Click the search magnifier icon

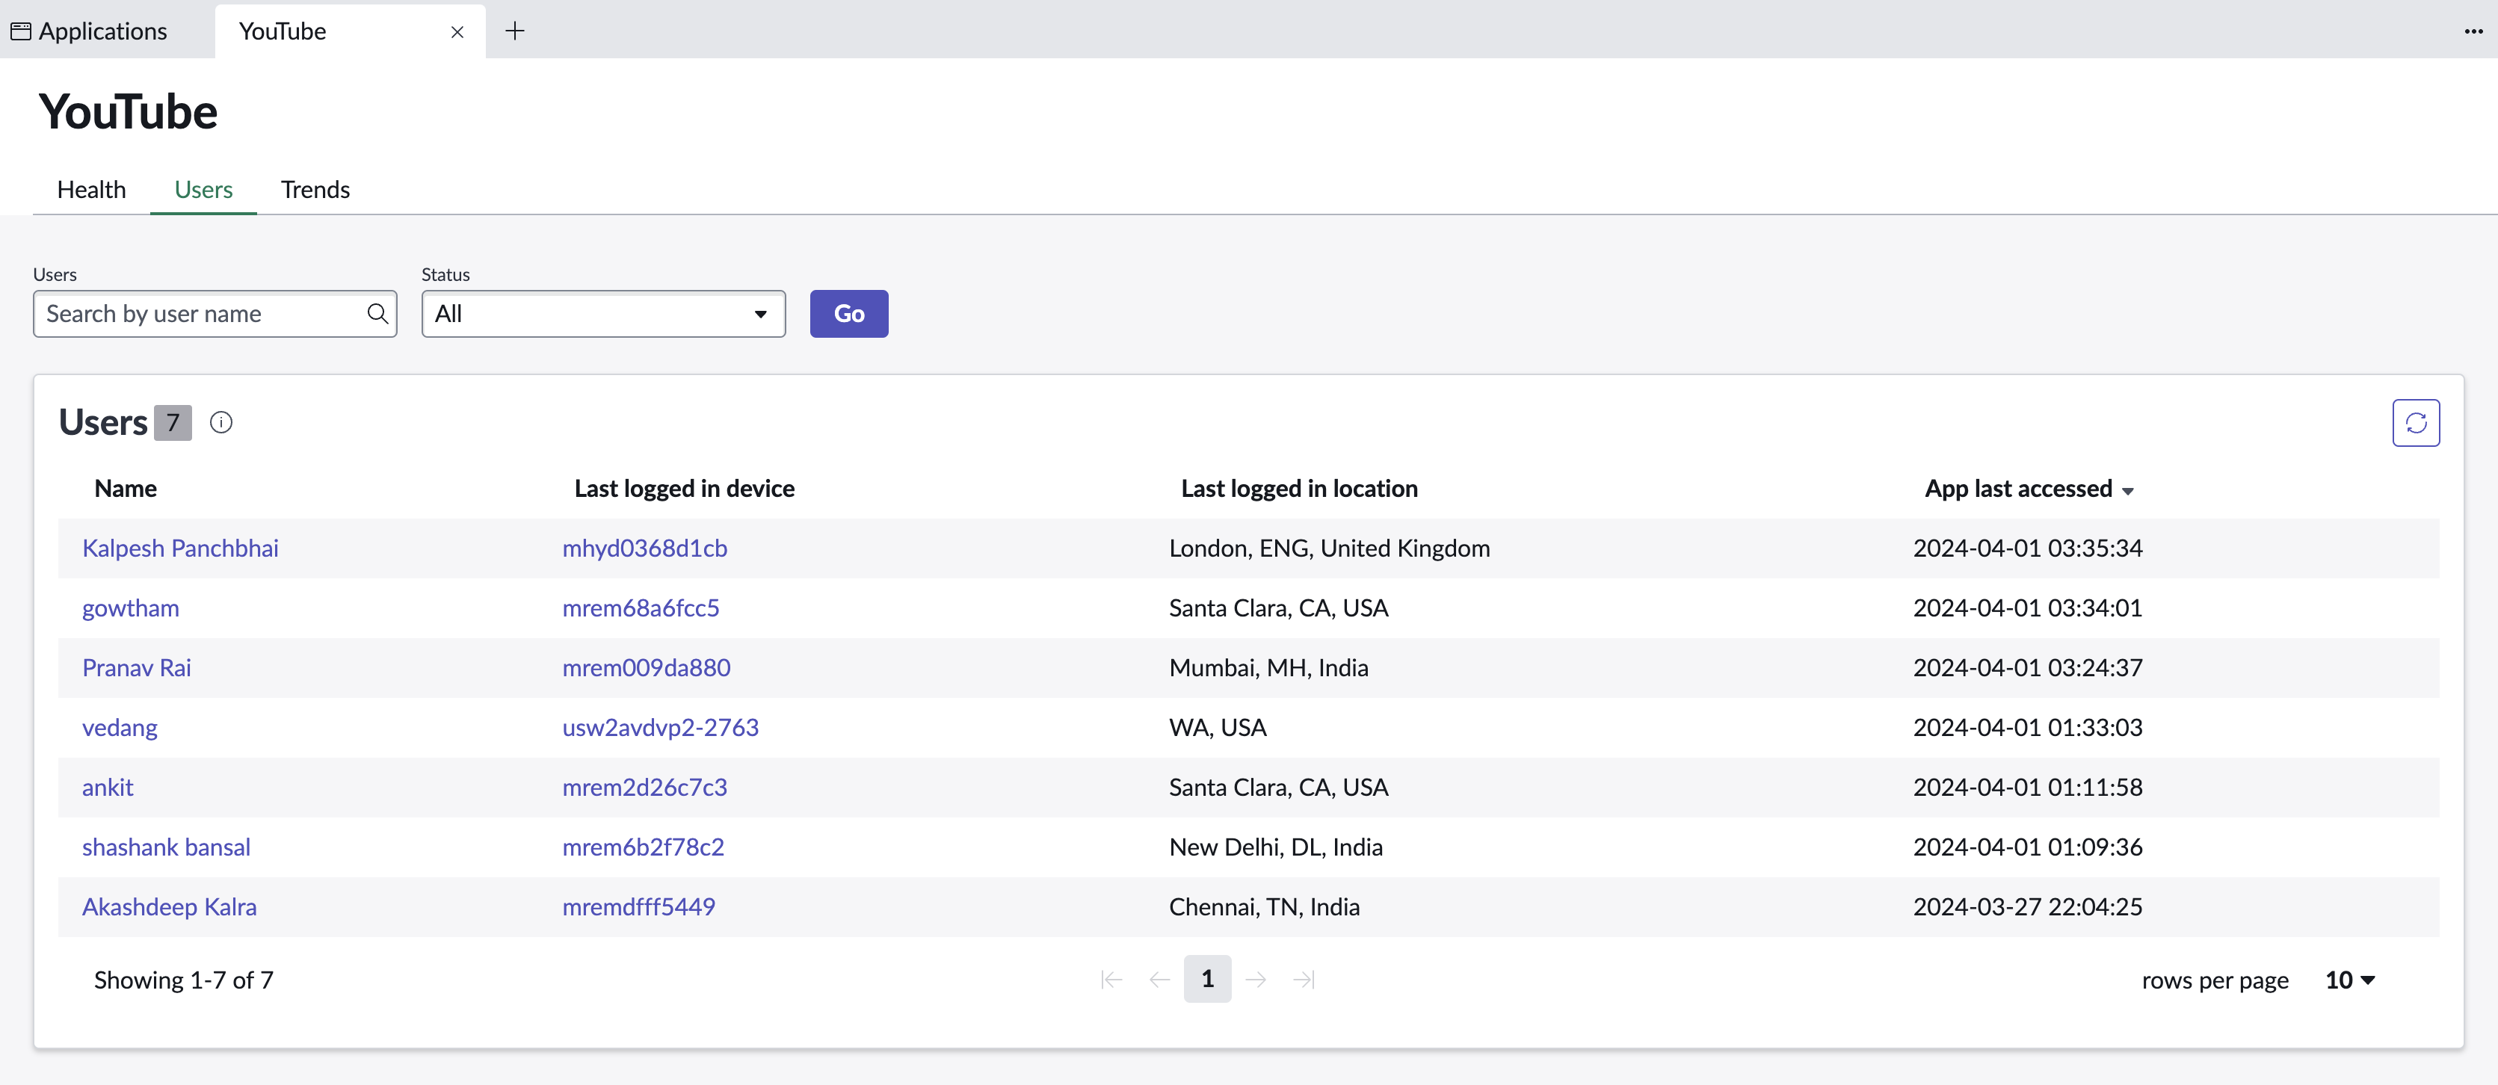click(x=377, y=314)
